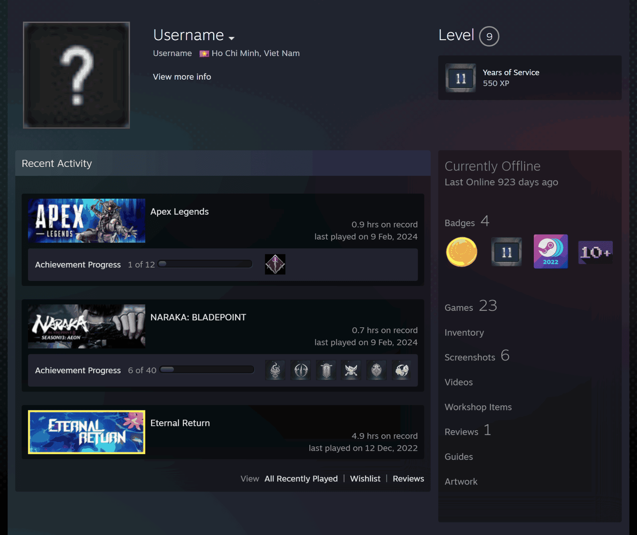Open the Videos link
The height and width of the screenshot is (535, 637).
(459, 382)
